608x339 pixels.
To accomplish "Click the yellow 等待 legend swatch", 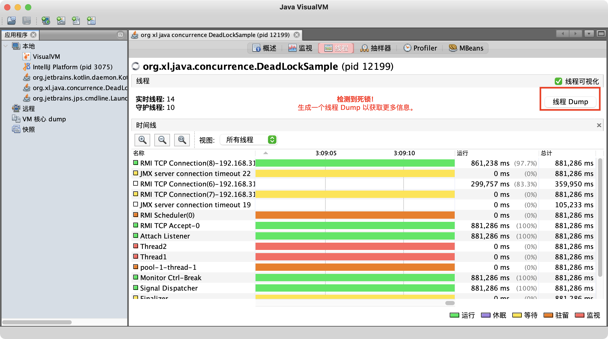I will [x=517, y=315].
